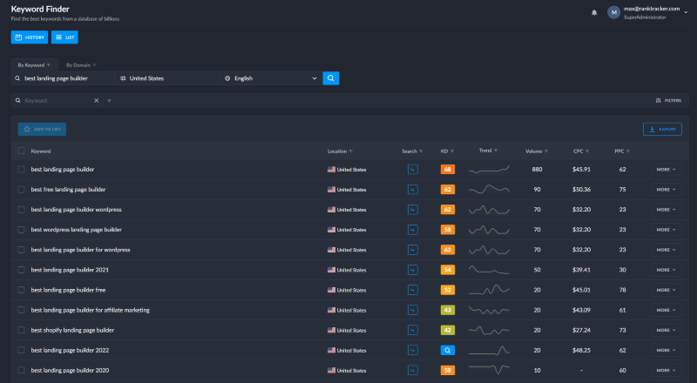697x383 pixels.
Task: Click trend sparkline for best landing page builder
Action: click(x=489, y=169)
